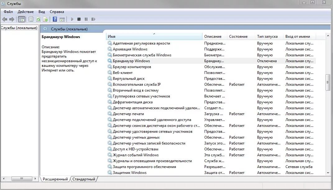The height and width of the screenshot is (190, 333).
Task: Select Диспетчер учетных данных service
Action: 211,137
